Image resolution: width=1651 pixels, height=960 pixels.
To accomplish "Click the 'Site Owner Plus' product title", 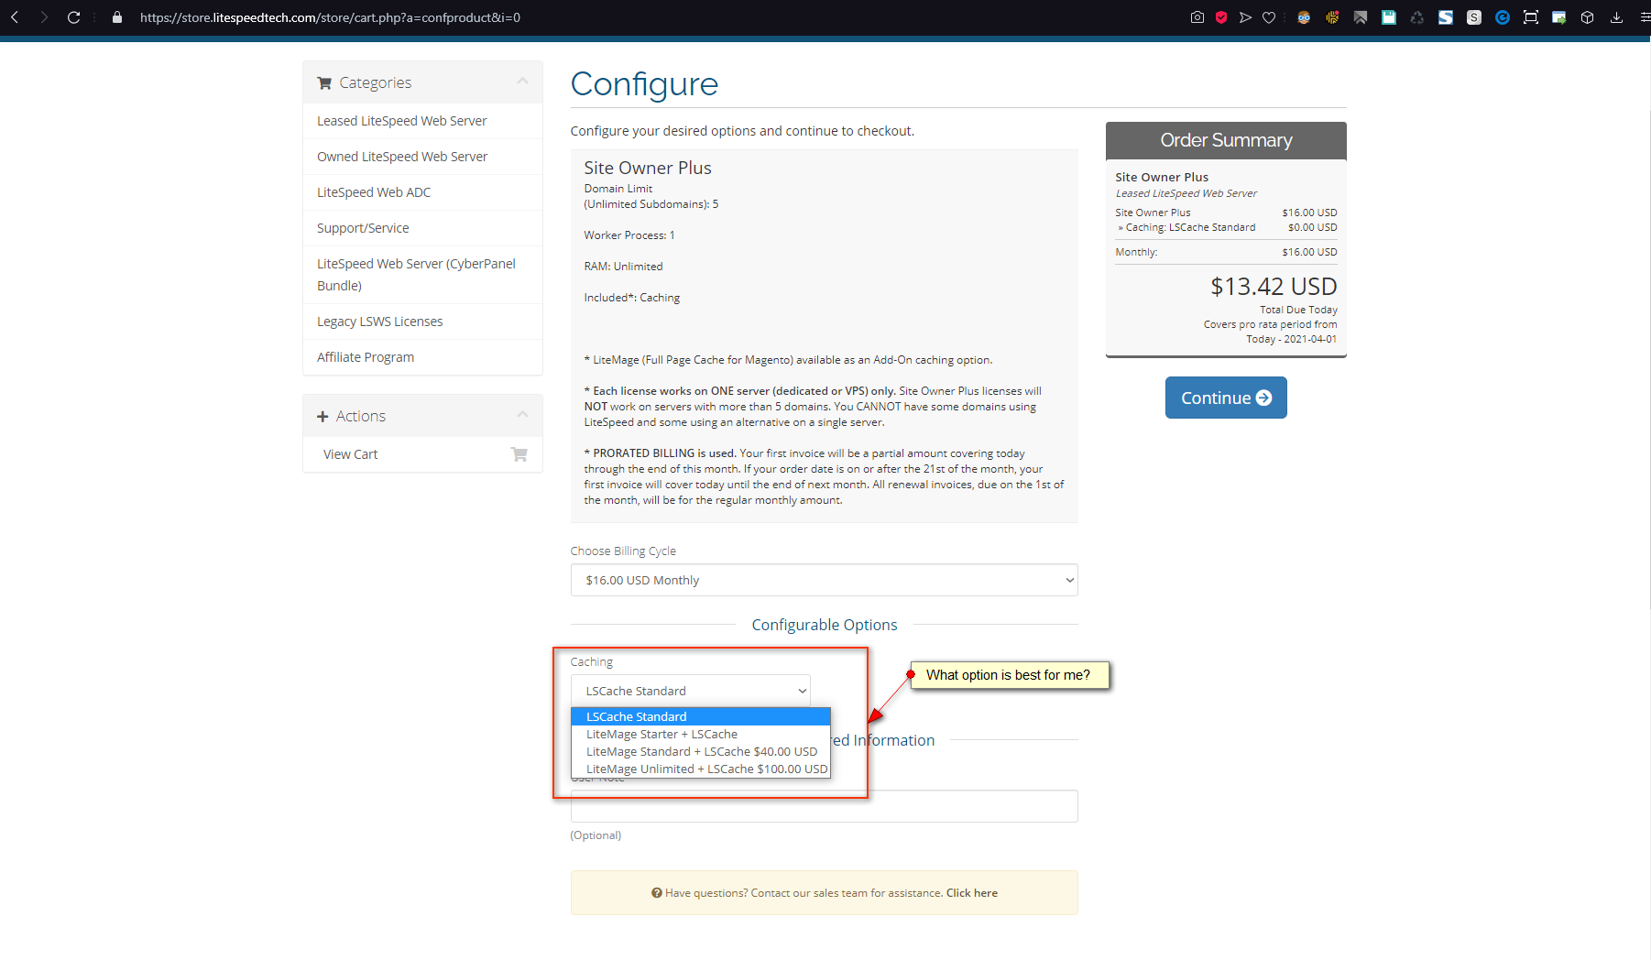I will (648, 168).
